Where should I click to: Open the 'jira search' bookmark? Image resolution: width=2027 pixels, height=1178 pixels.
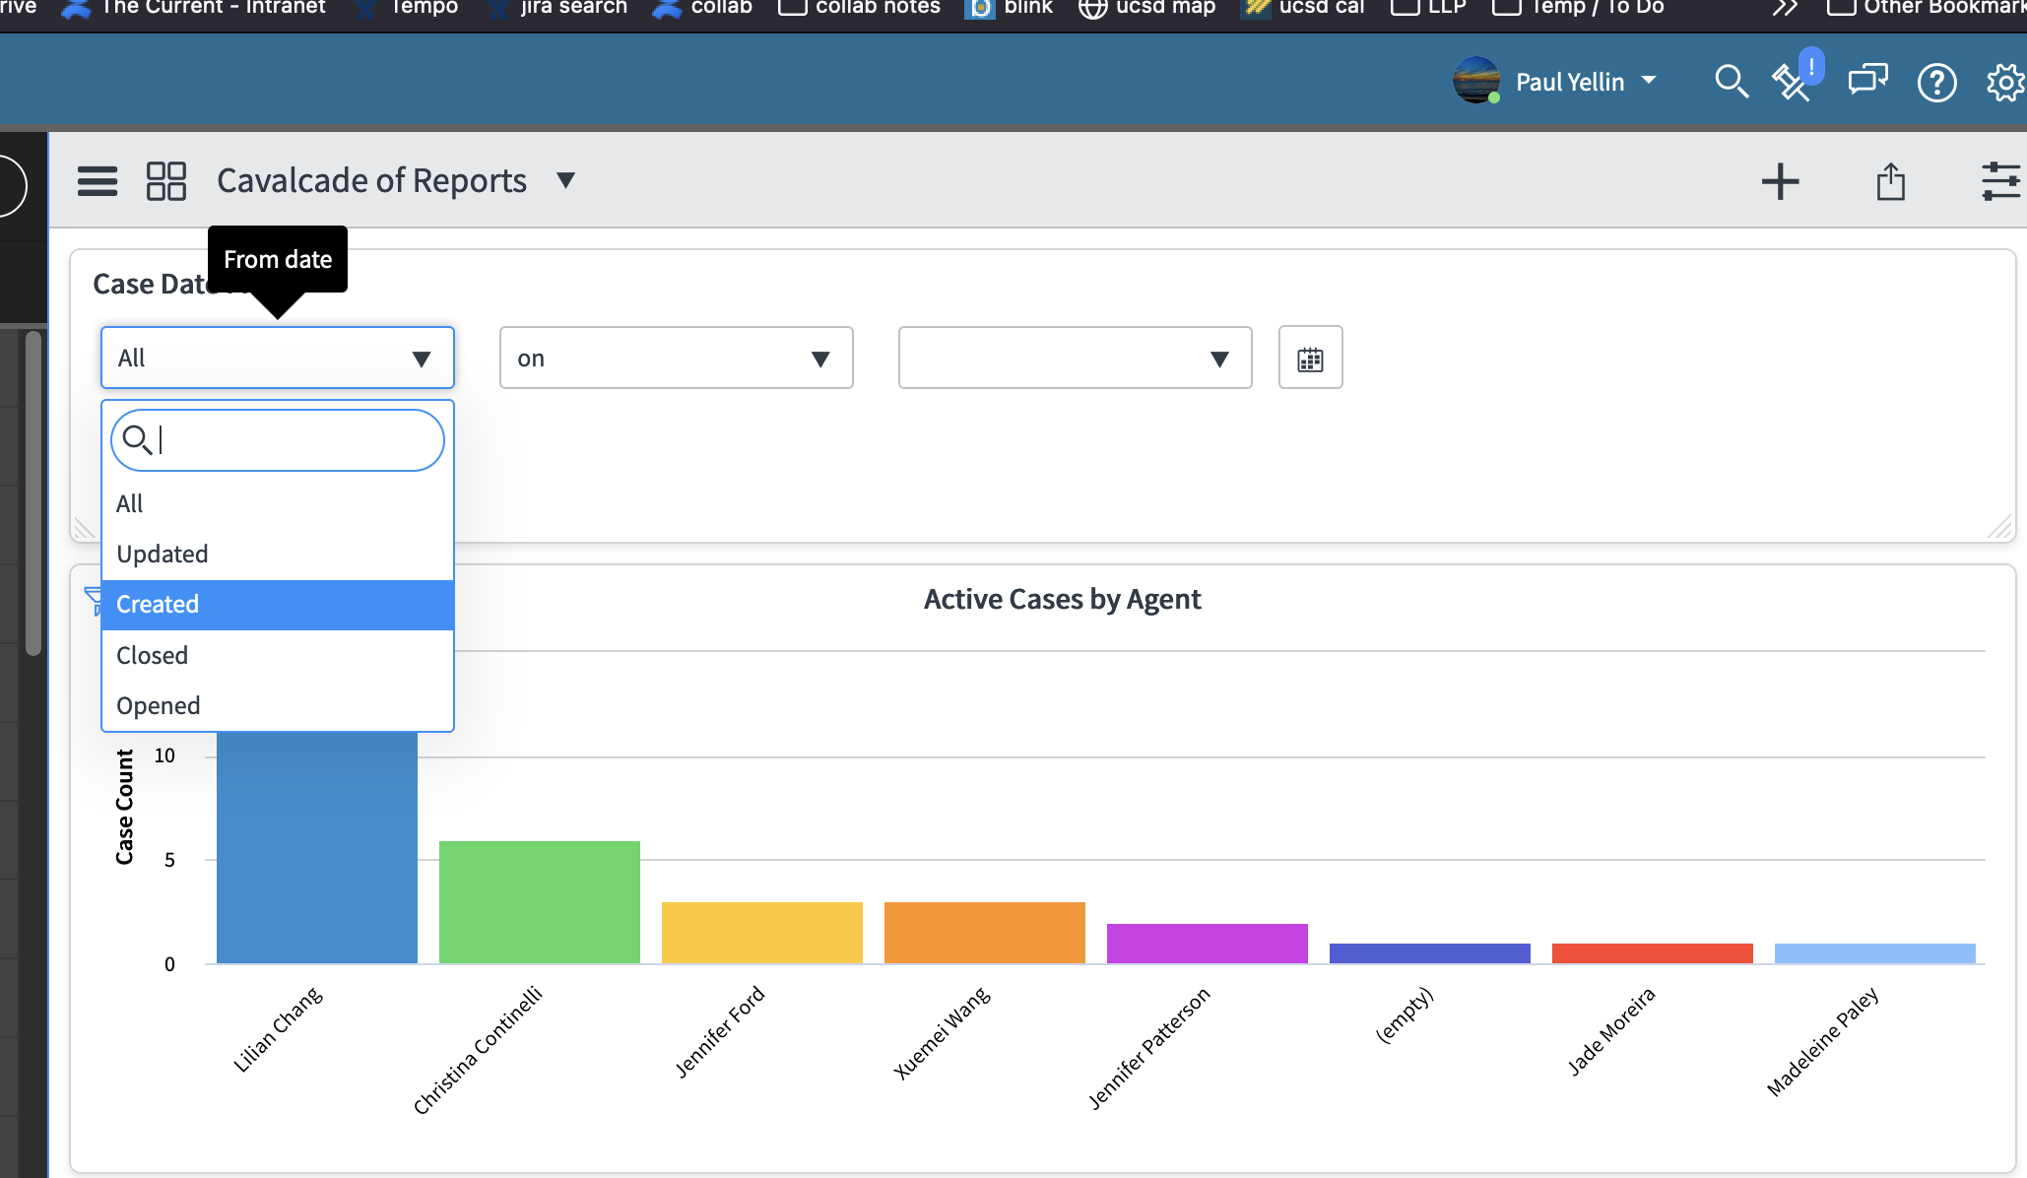(x=558, y=8)
